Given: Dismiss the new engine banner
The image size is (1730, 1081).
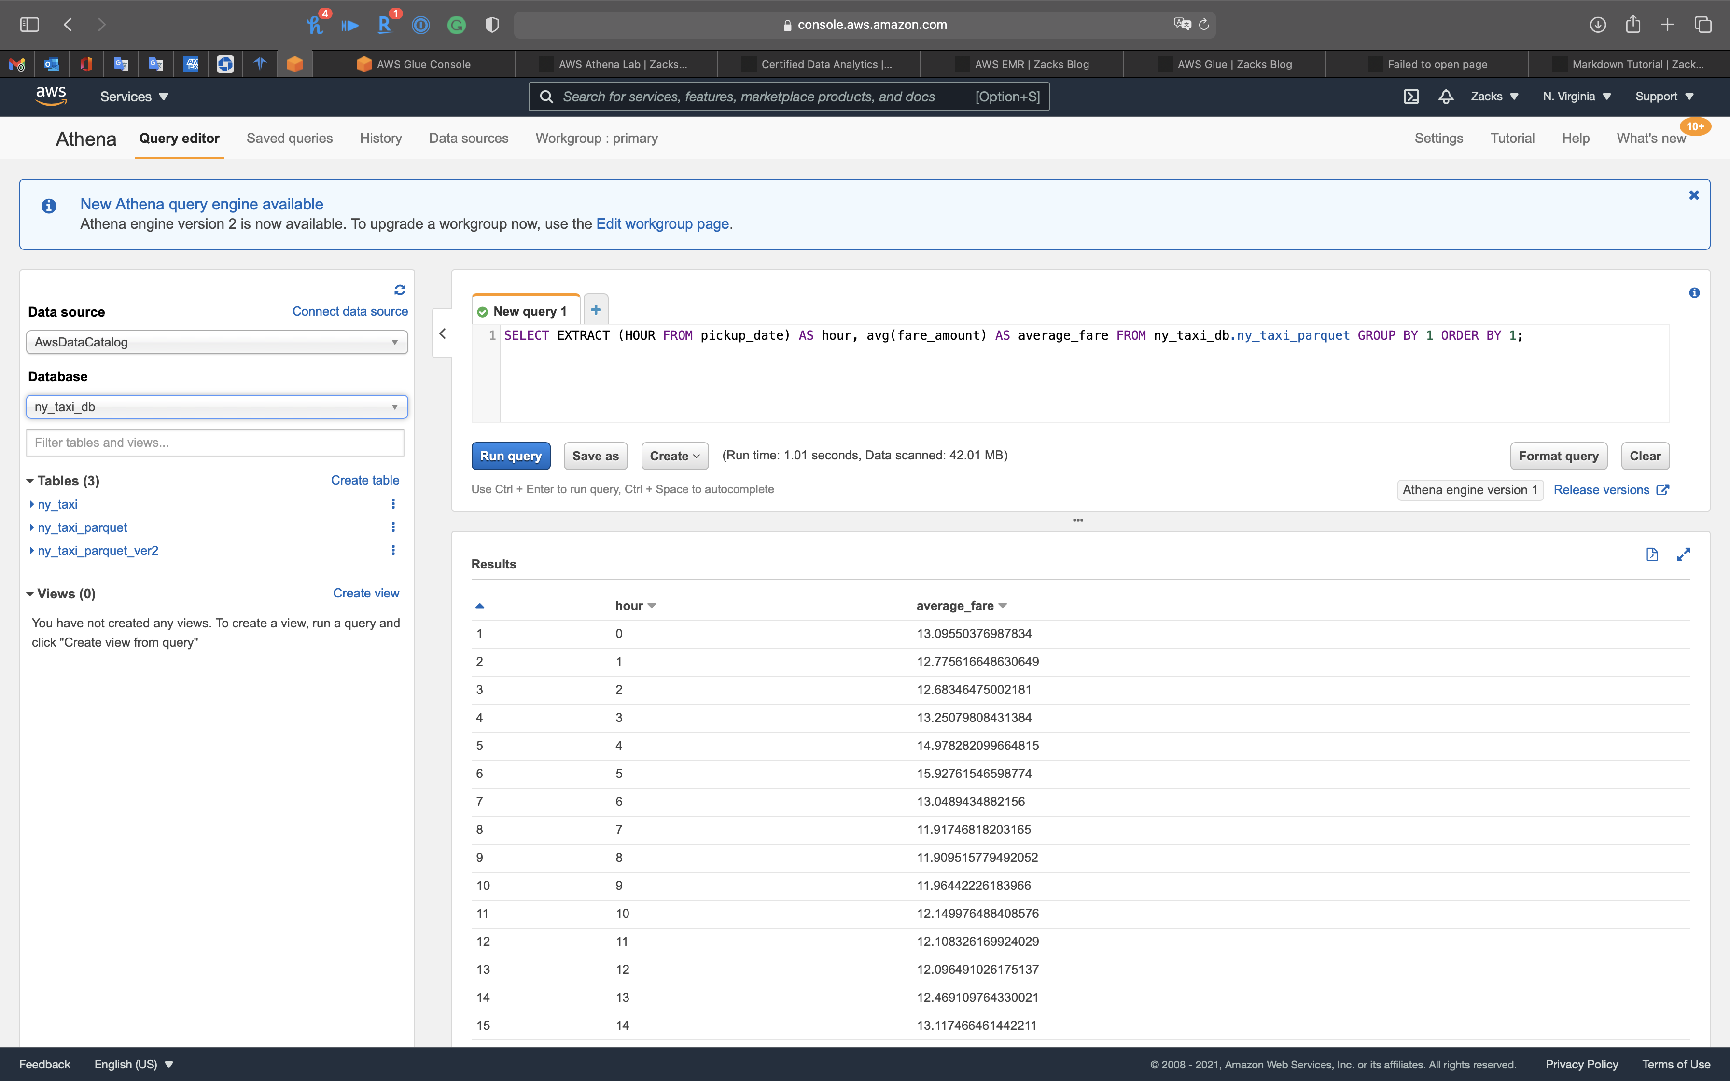Looking at the screenshot, I should (x=1693, y=195).
